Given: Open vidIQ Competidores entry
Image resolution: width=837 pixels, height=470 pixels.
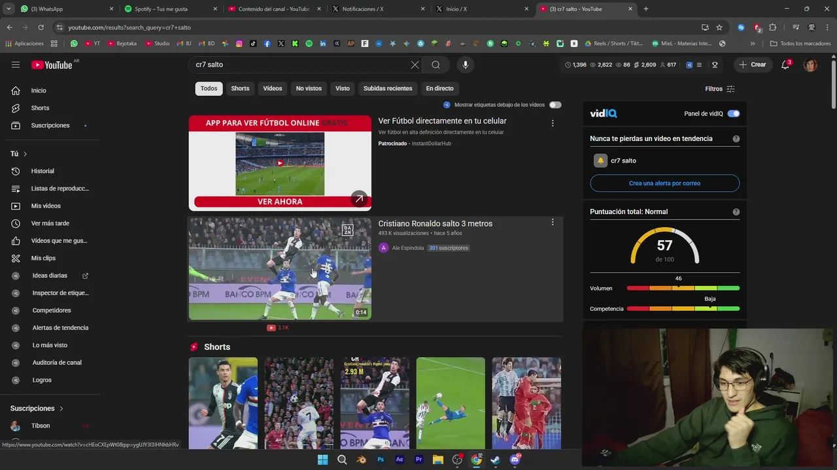Looking at the screenshot, I should [x=52, y=310].
